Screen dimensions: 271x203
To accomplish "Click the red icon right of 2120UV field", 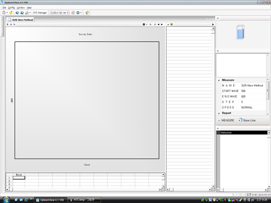I will click(x=73, y=12).
